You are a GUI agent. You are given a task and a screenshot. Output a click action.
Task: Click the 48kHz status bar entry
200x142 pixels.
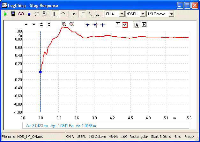(113, 137)
